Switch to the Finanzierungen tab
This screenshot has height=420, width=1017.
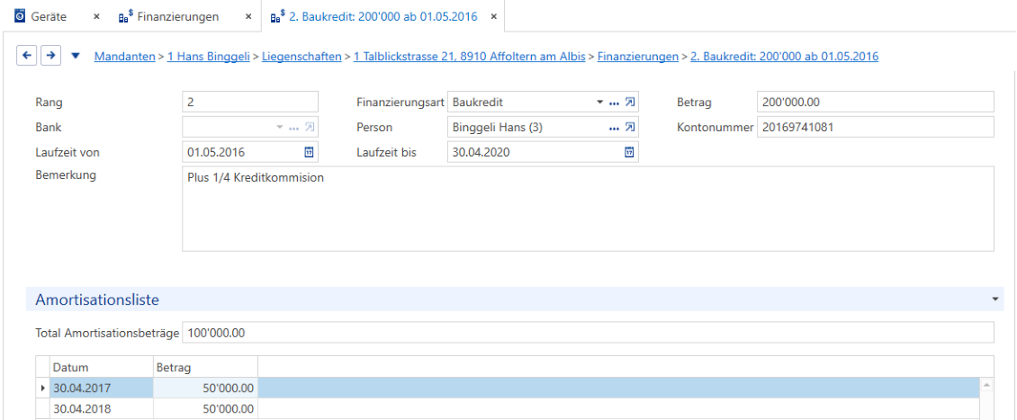tap(177, 17)
